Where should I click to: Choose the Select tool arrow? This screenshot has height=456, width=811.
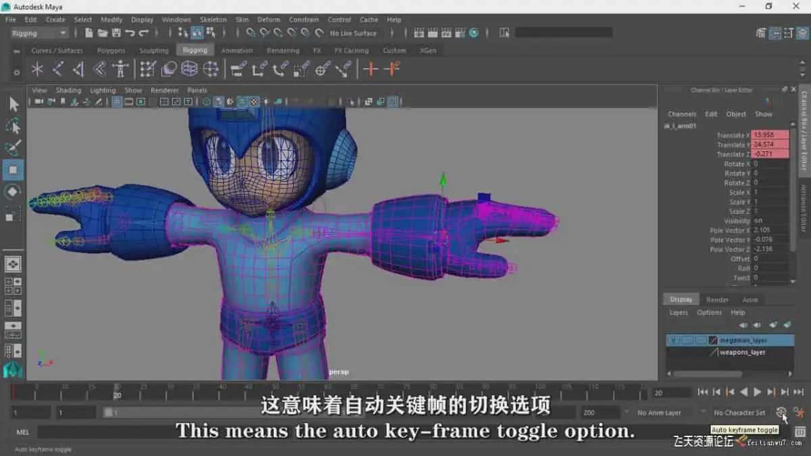click(x=13, y=104)
